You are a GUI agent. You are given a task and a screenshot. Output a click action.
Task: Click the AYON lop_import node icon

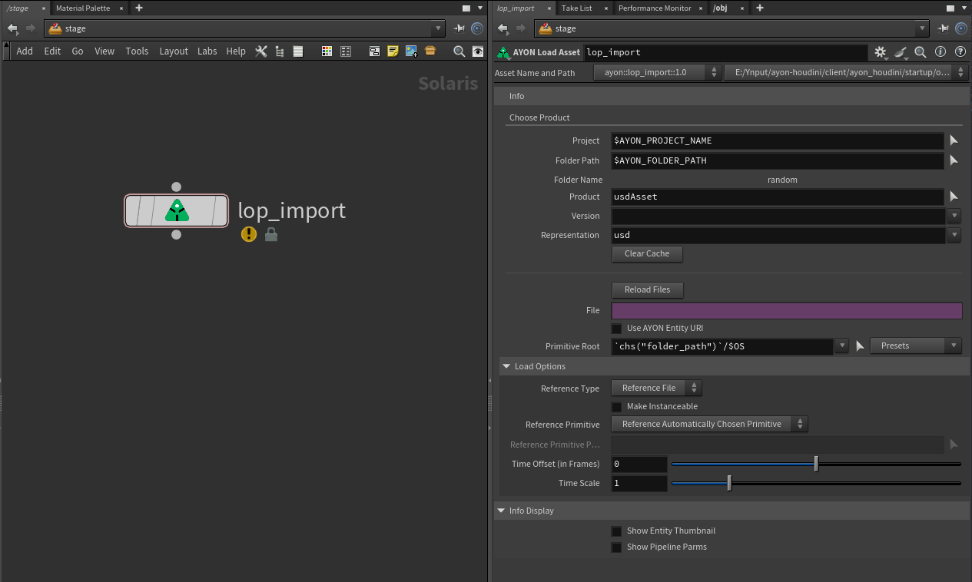(x=177, y=210)
